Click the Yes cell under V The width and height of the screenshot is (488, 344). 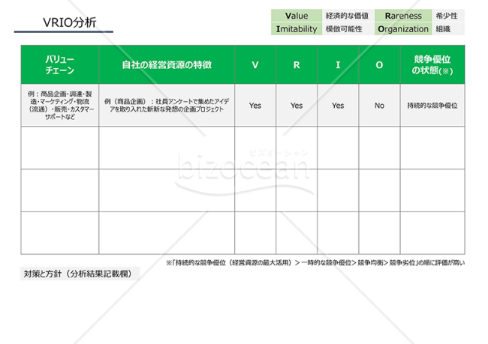click(255, 105)
